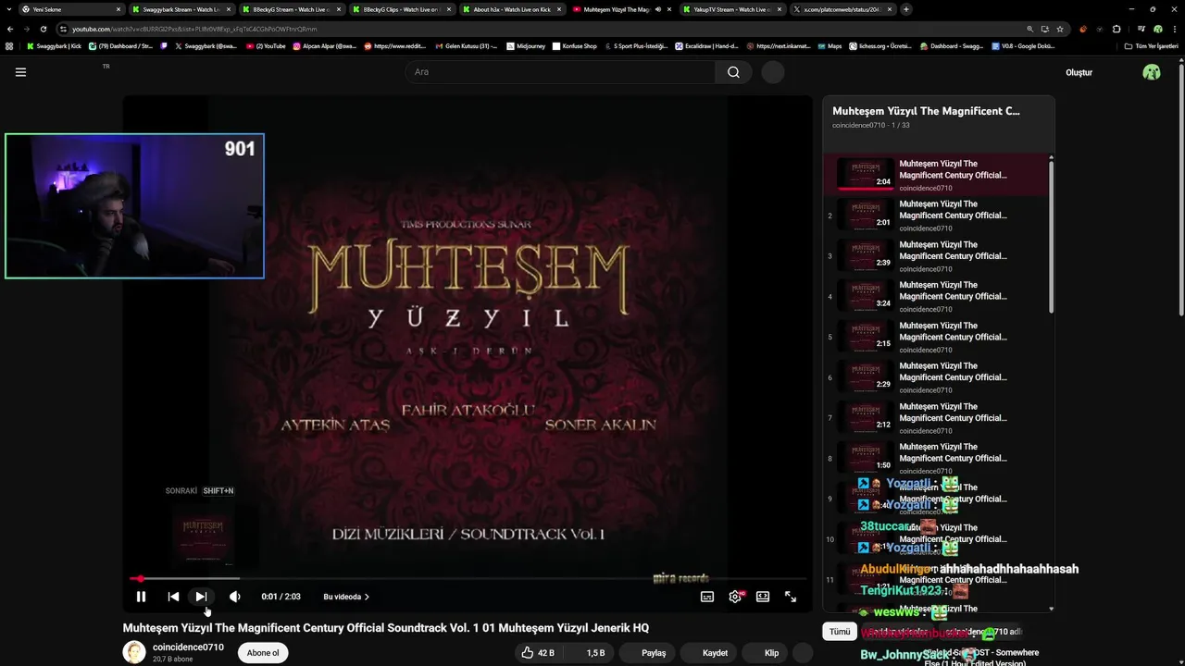Open the coincidence0710 channel avatar

click(134, 652)
